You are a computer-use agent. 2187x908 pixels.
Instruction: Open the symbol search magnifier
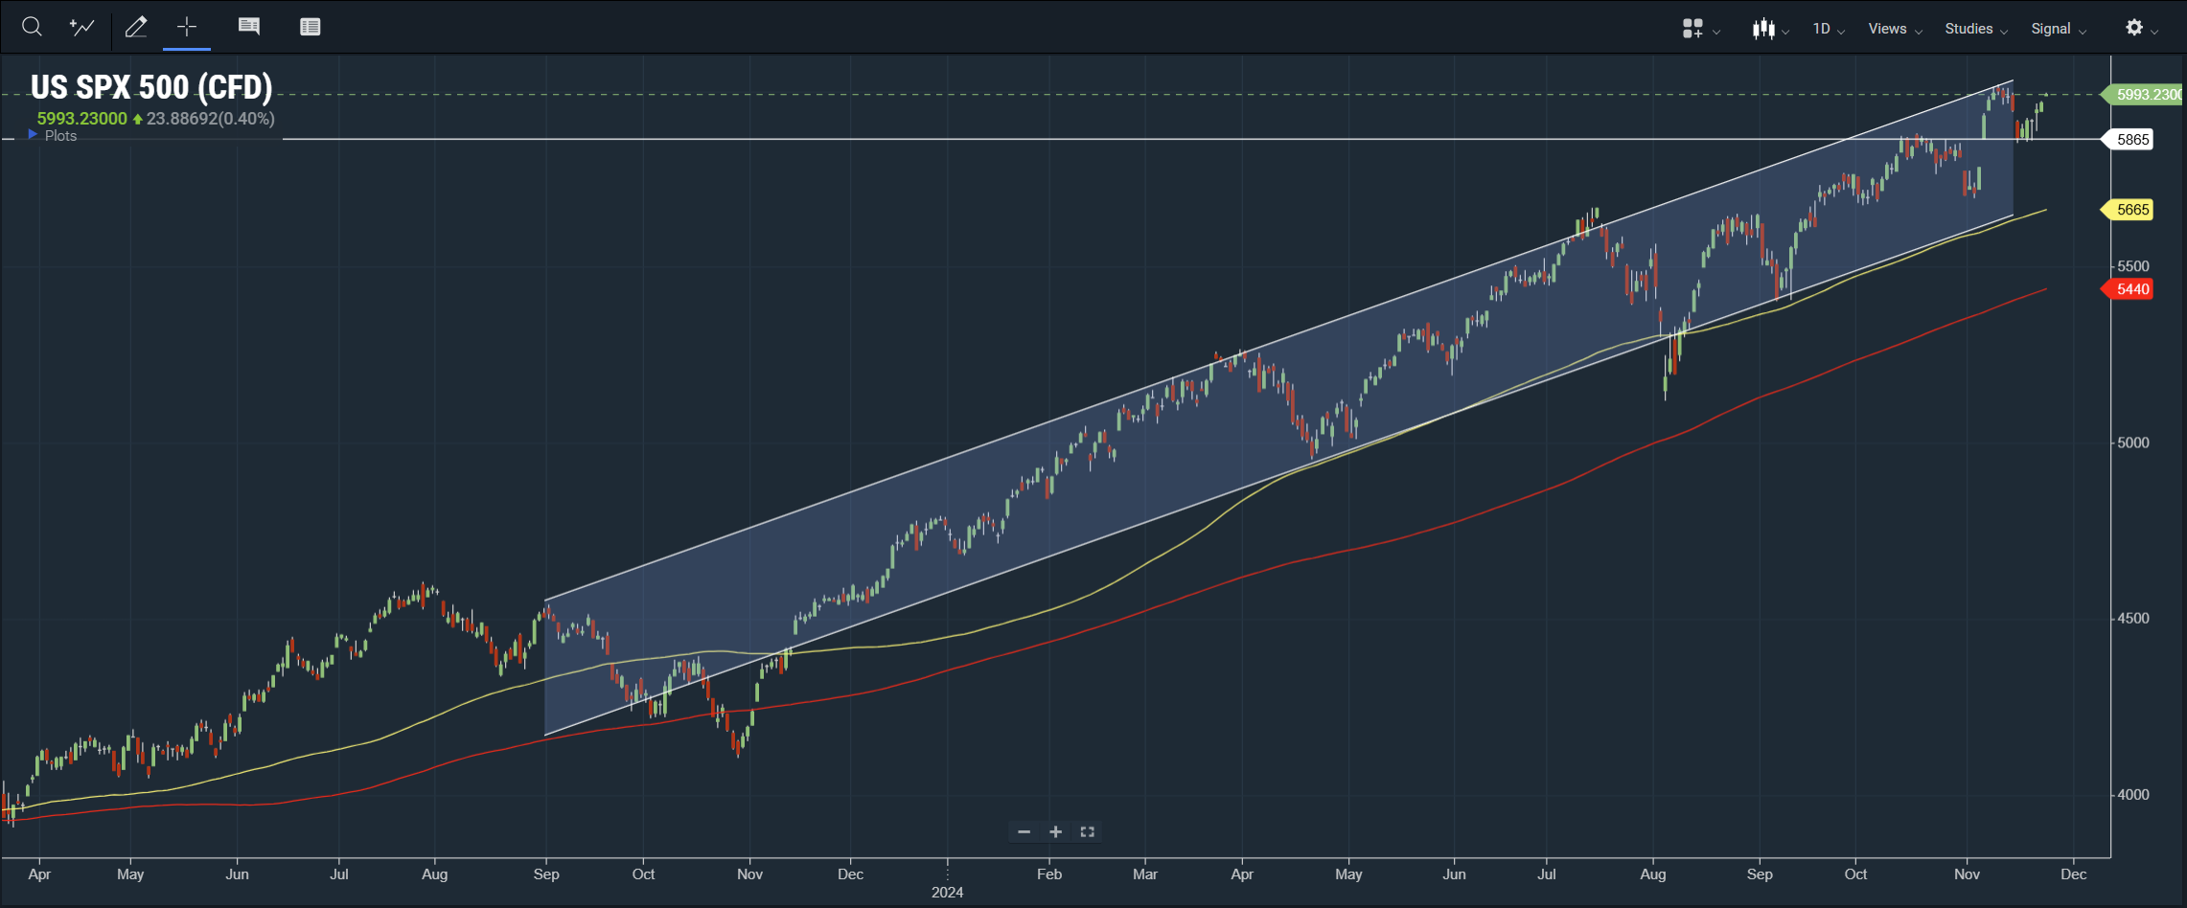[x=32, y=27]
